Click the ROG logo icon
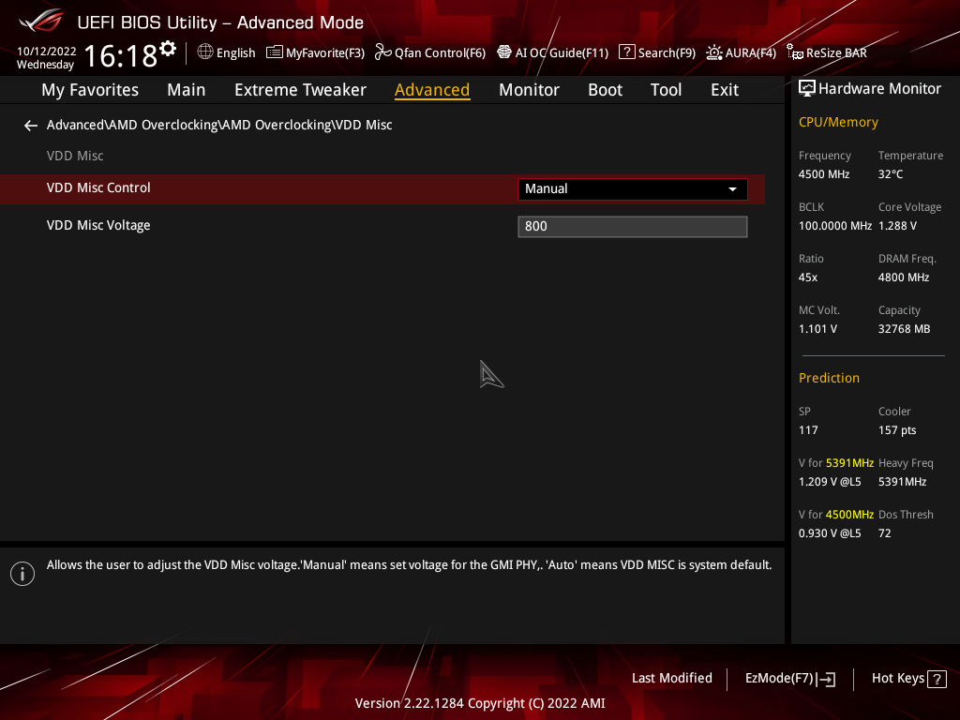 pos(41,22)
